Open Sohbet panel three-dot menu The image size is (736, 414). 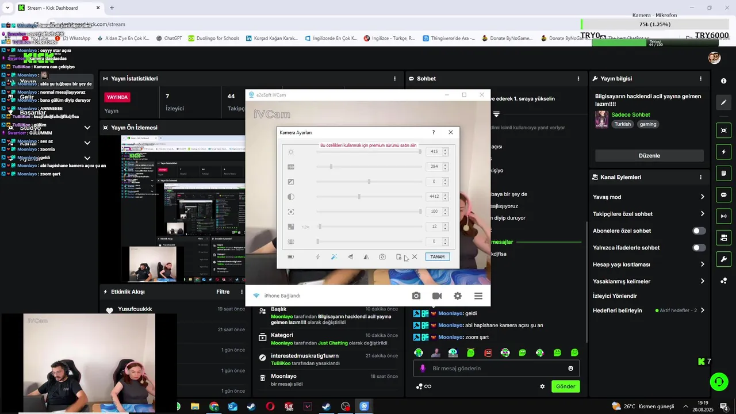(578, 79)
